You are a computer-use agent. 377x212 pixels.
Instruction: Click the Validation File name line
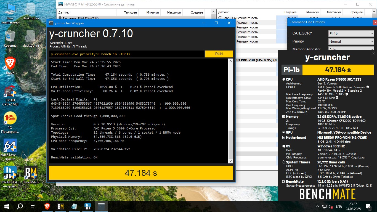(91, 149)
